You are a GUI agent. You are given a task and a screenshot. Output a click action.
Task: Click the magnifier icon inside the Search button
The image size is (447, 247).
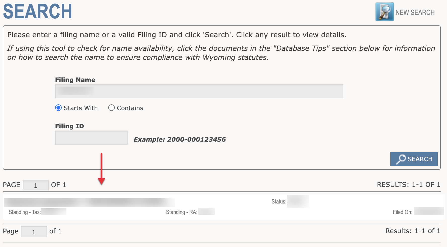(x=401, y=159)
